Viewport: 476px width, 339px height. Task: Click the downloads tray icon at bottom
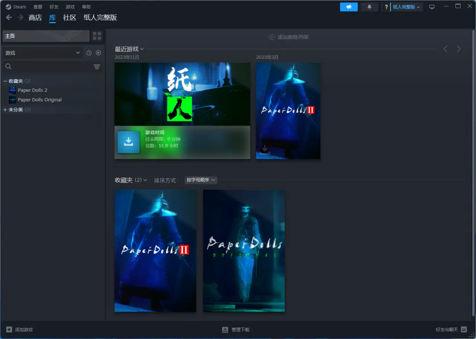click(225, 330)
